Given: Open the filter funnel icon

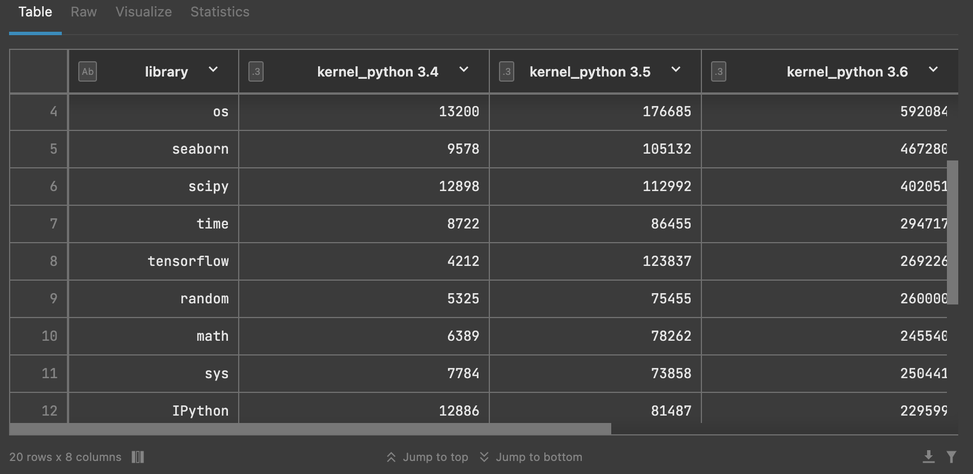Looking at the screenshot, I should [951, 456].
